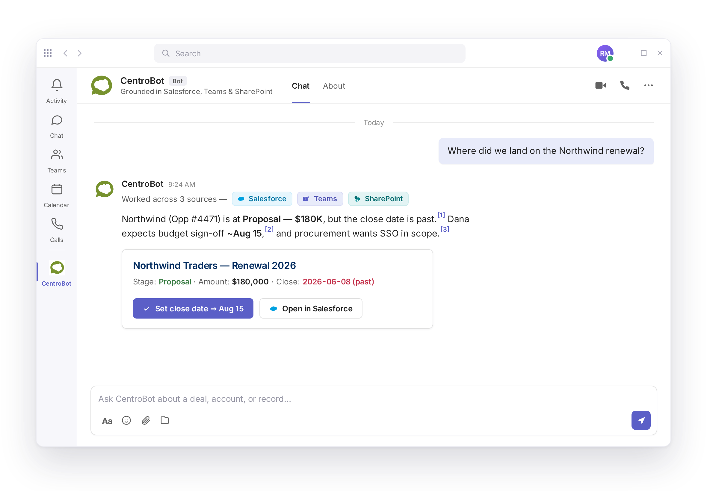707x491 pixels.
Task: Open Teams in the sidebar
Action: point(57,161)
